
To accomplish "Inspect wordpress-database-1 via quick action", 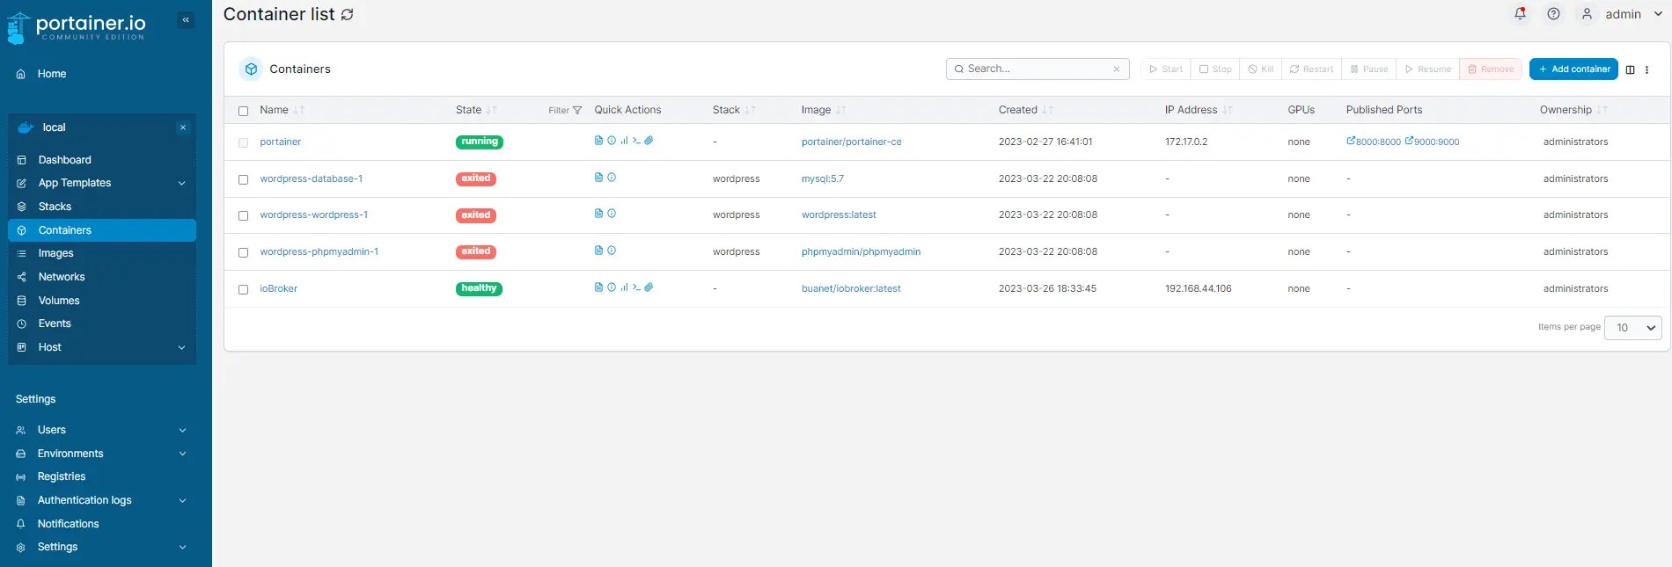I will (x=612, y=178).
